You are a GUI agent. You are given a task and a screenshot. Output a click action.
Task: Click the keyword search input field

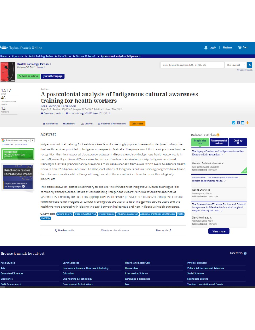click(x=192, y=65)
